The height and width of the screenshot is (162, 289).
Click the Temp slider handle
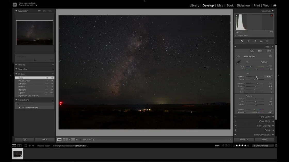[x=251, y=66]
